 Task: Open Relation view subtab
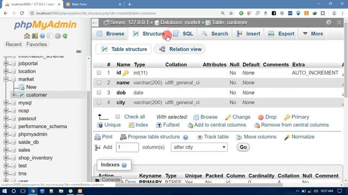point(180,49)
